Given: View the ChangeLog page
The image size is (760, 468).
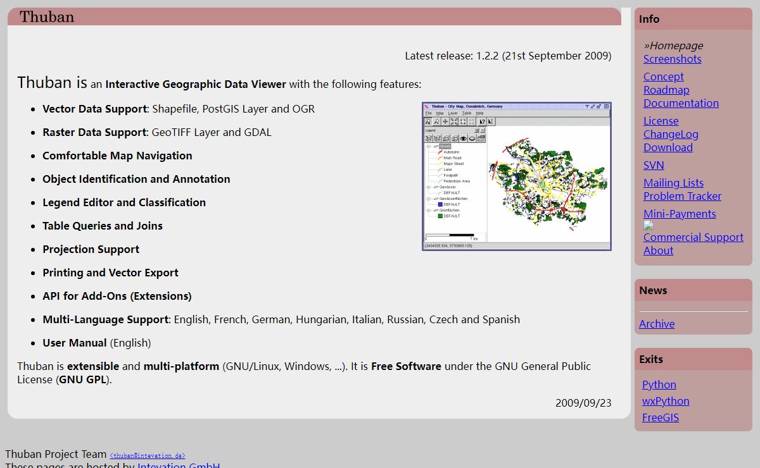Looking at the screenshot, I should 671,134.
